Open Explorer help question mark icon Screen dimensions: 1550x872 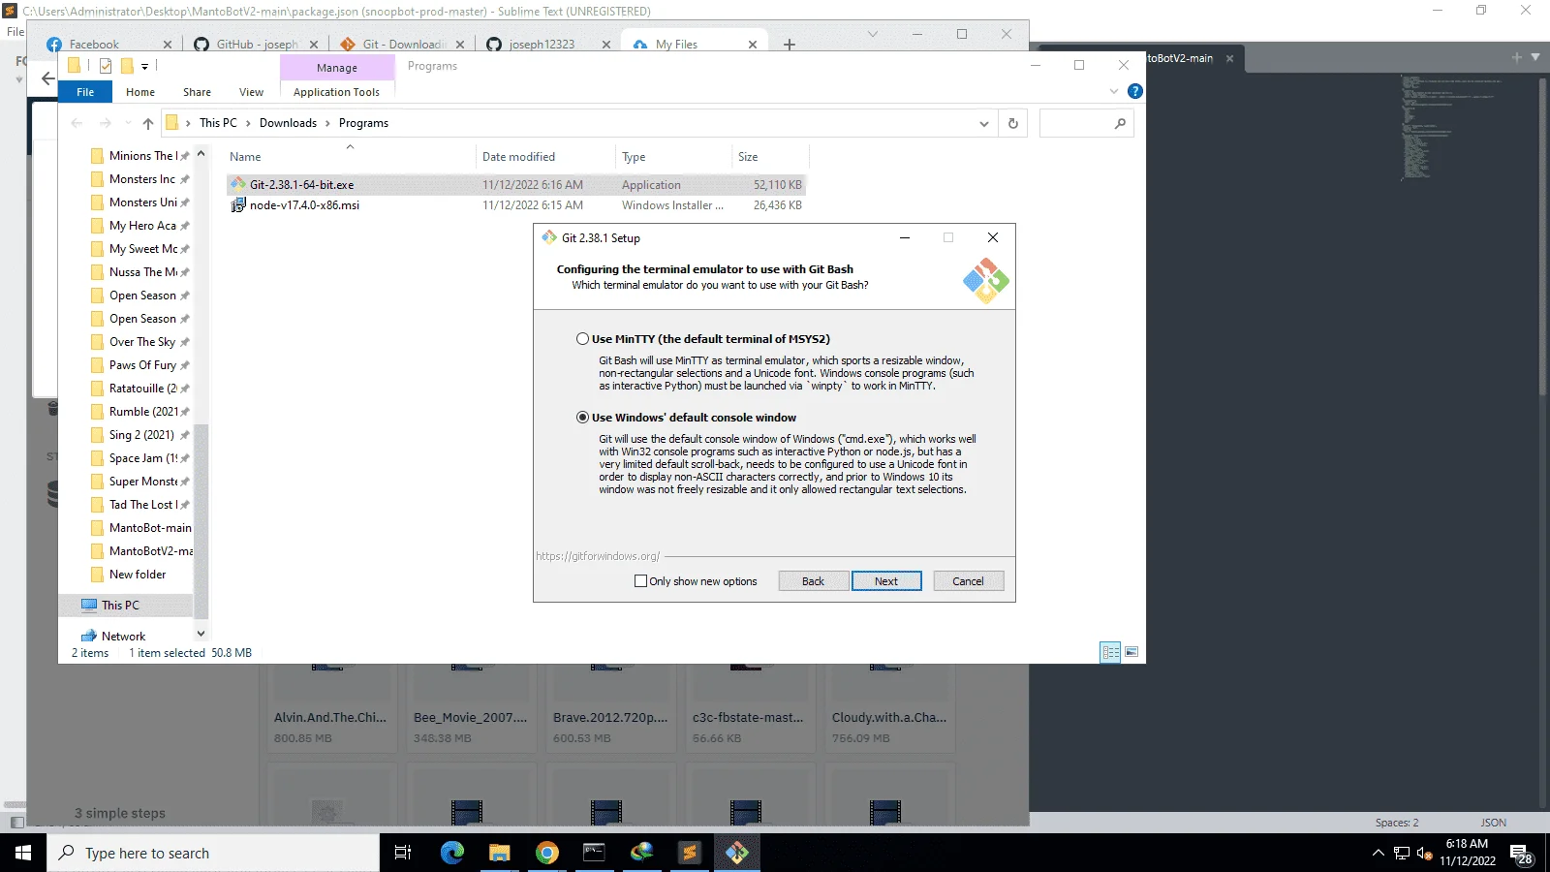1134,91
